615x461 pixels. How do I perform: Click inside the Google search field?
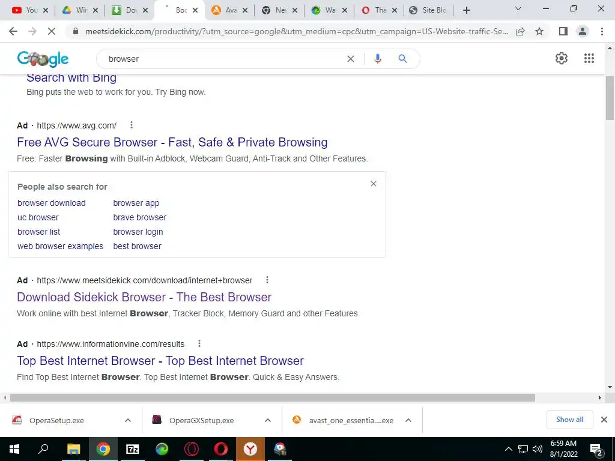point(223,59)
